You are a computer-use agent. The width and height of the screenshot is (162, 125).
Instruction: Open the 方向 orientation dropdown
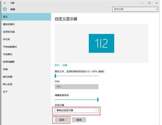pyautogui.click(x=77, y=87)
